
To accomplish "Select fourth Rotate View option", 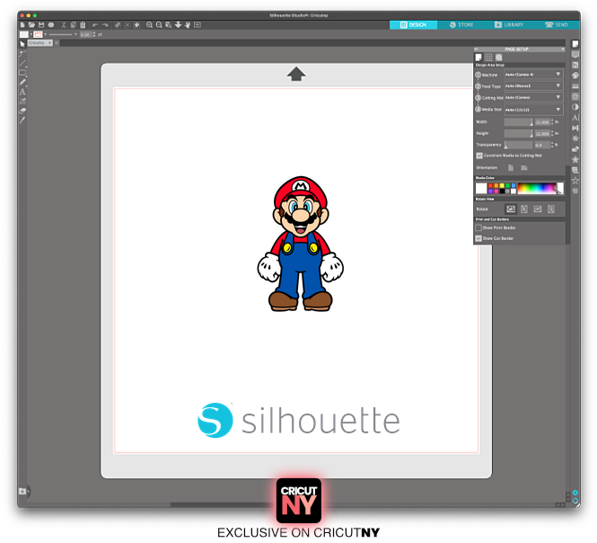I will (551, 209).
